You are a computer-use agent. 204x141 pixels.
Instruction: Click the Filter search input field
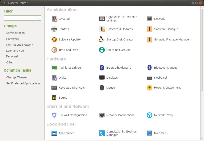click(20, 18)
